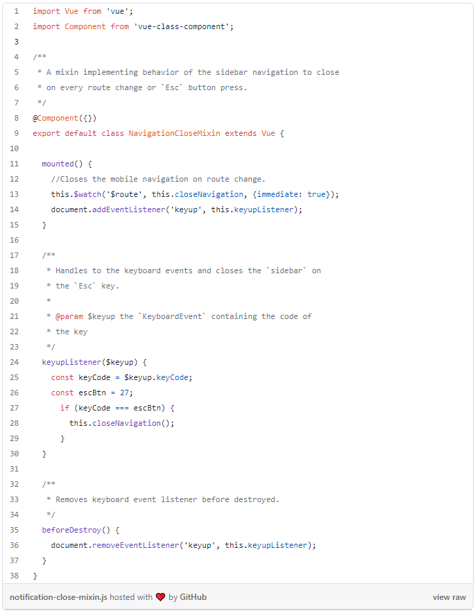Select line number 38
The height and width of the screenshot is (611, 475).
click(x=15, y=576)
